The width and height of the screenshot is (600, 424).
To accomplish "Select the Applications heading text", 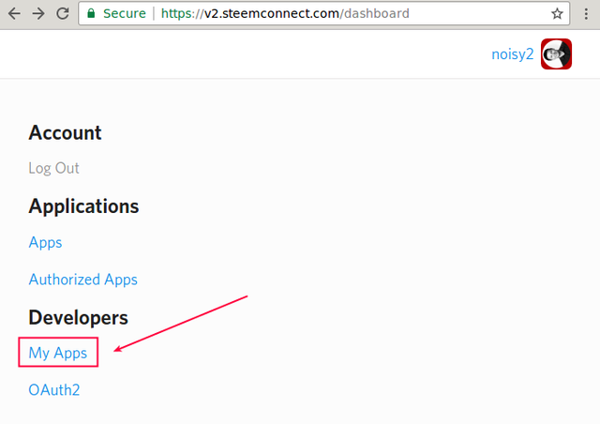I will [83, 206].
